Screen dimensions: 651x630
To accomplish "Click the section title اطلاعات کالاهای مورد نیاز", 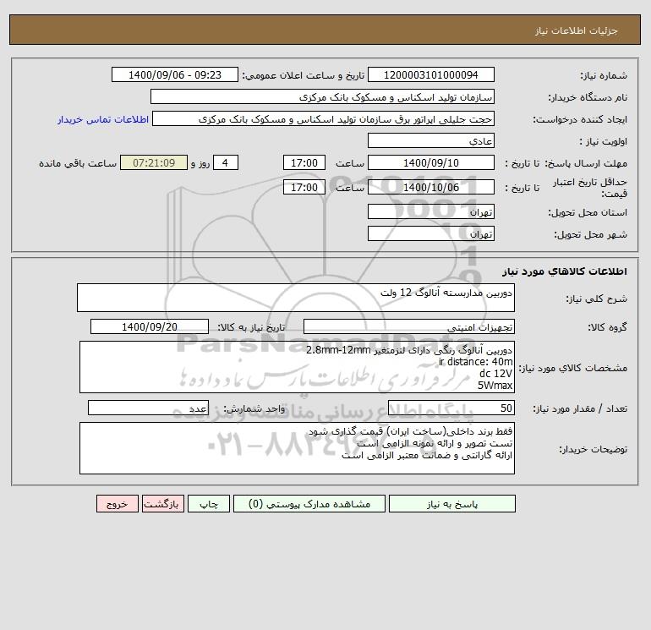I will (564, 271).
